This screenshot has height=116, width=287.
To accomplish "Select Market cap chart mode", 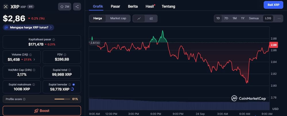I will pos(118,18).
